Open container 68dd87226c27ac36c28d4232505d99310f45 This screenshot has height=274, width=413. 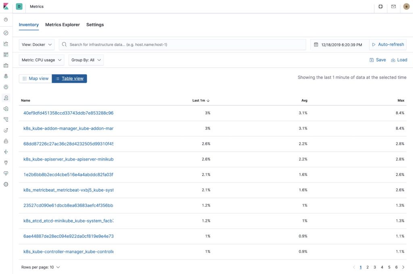[x=69, y=144]
